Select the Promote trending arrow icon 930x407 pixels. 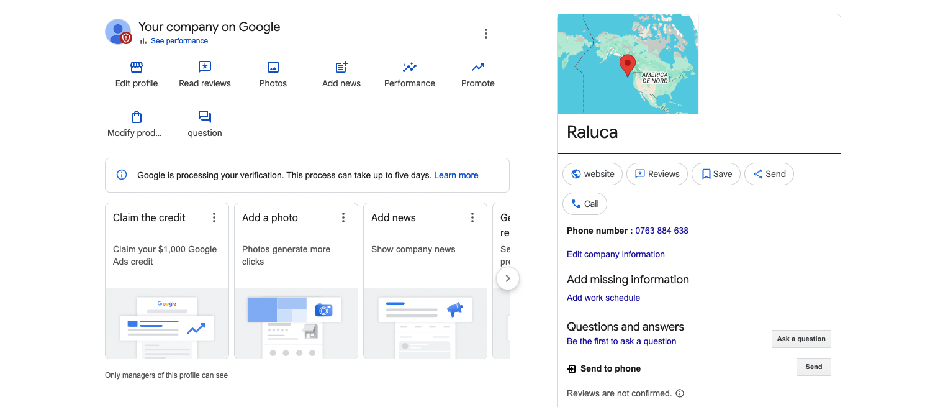click(x=478, y=67)
